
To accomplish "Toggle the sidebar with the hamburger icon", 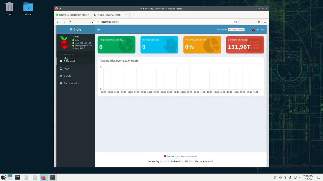I will (x=98, y=29).
